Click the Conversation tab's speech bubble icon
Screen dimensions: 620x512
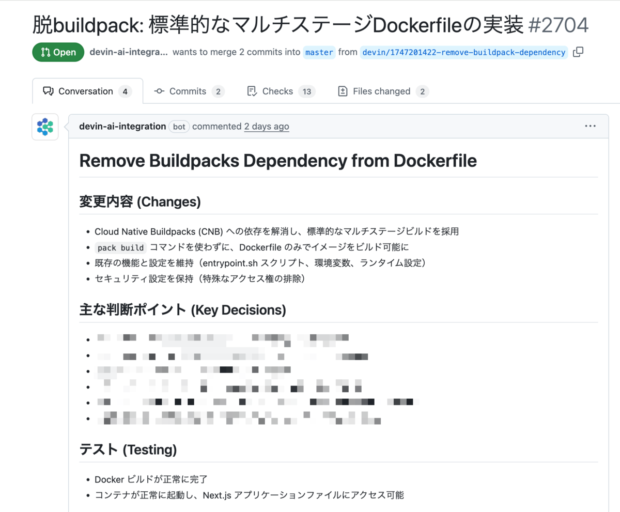[x=48, y=91]
